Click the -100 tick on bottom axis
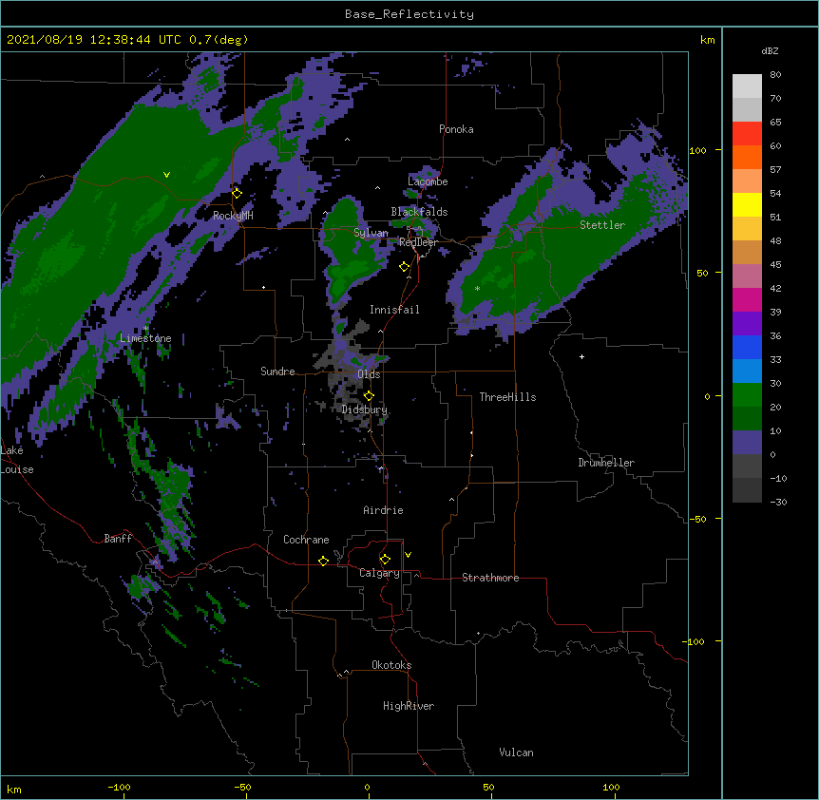Screen dimensions: 819x800 119,787
